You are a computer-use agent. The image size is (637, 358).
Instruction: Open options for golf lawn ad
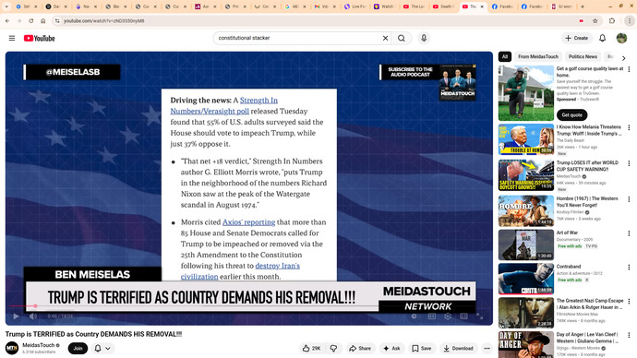pyautogui.click(x=629, y=69)
